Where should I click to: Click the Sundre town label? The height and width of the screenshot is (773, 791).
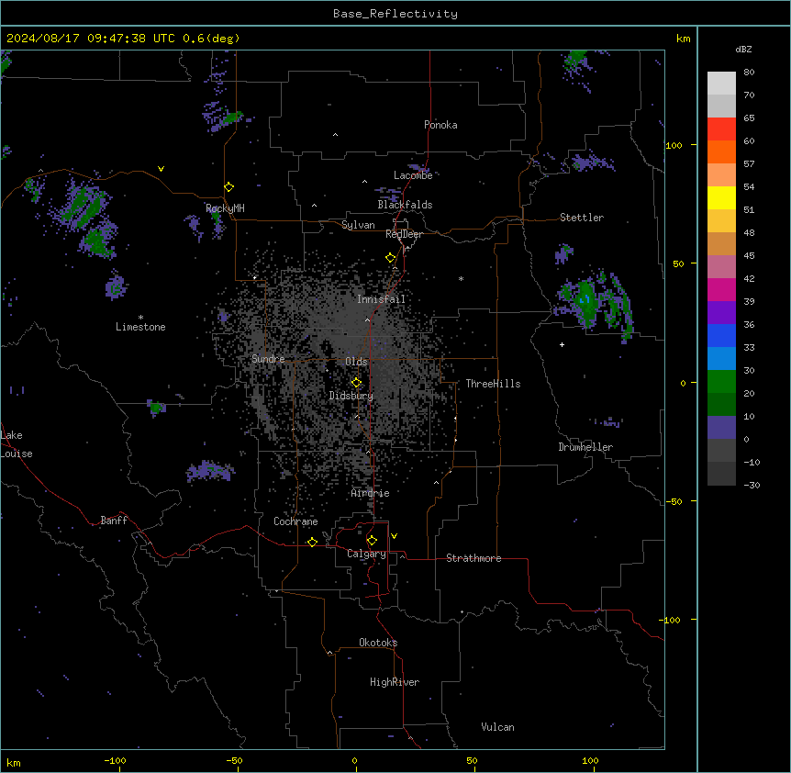point(268,359)
